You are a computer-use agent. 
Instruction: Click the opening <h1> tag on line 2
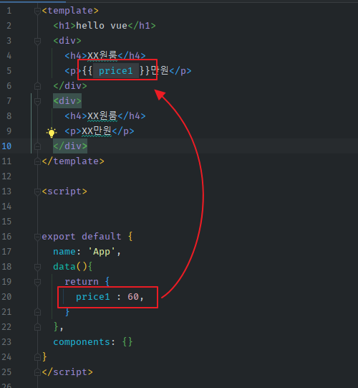[64, 26]
